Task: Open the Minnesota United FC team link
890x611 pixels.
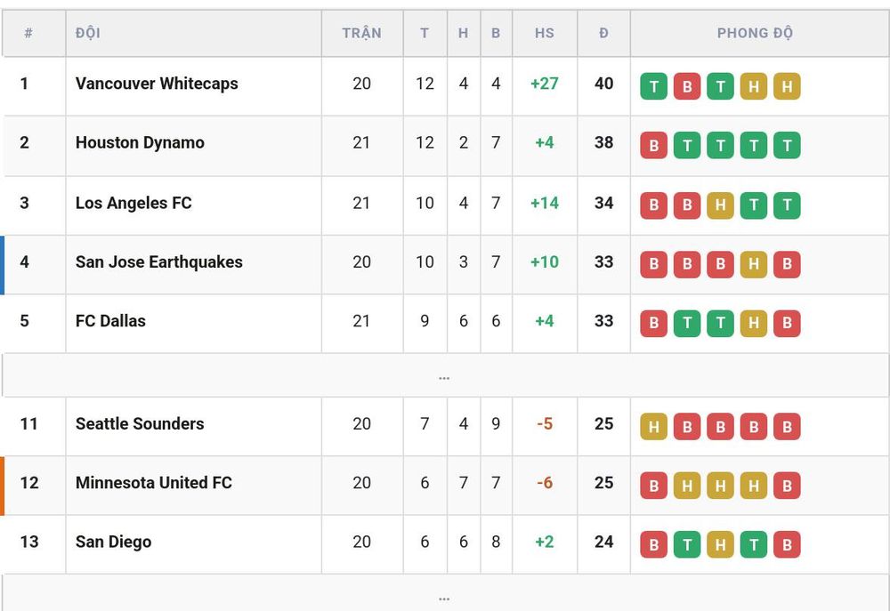Action: point(154,483)
